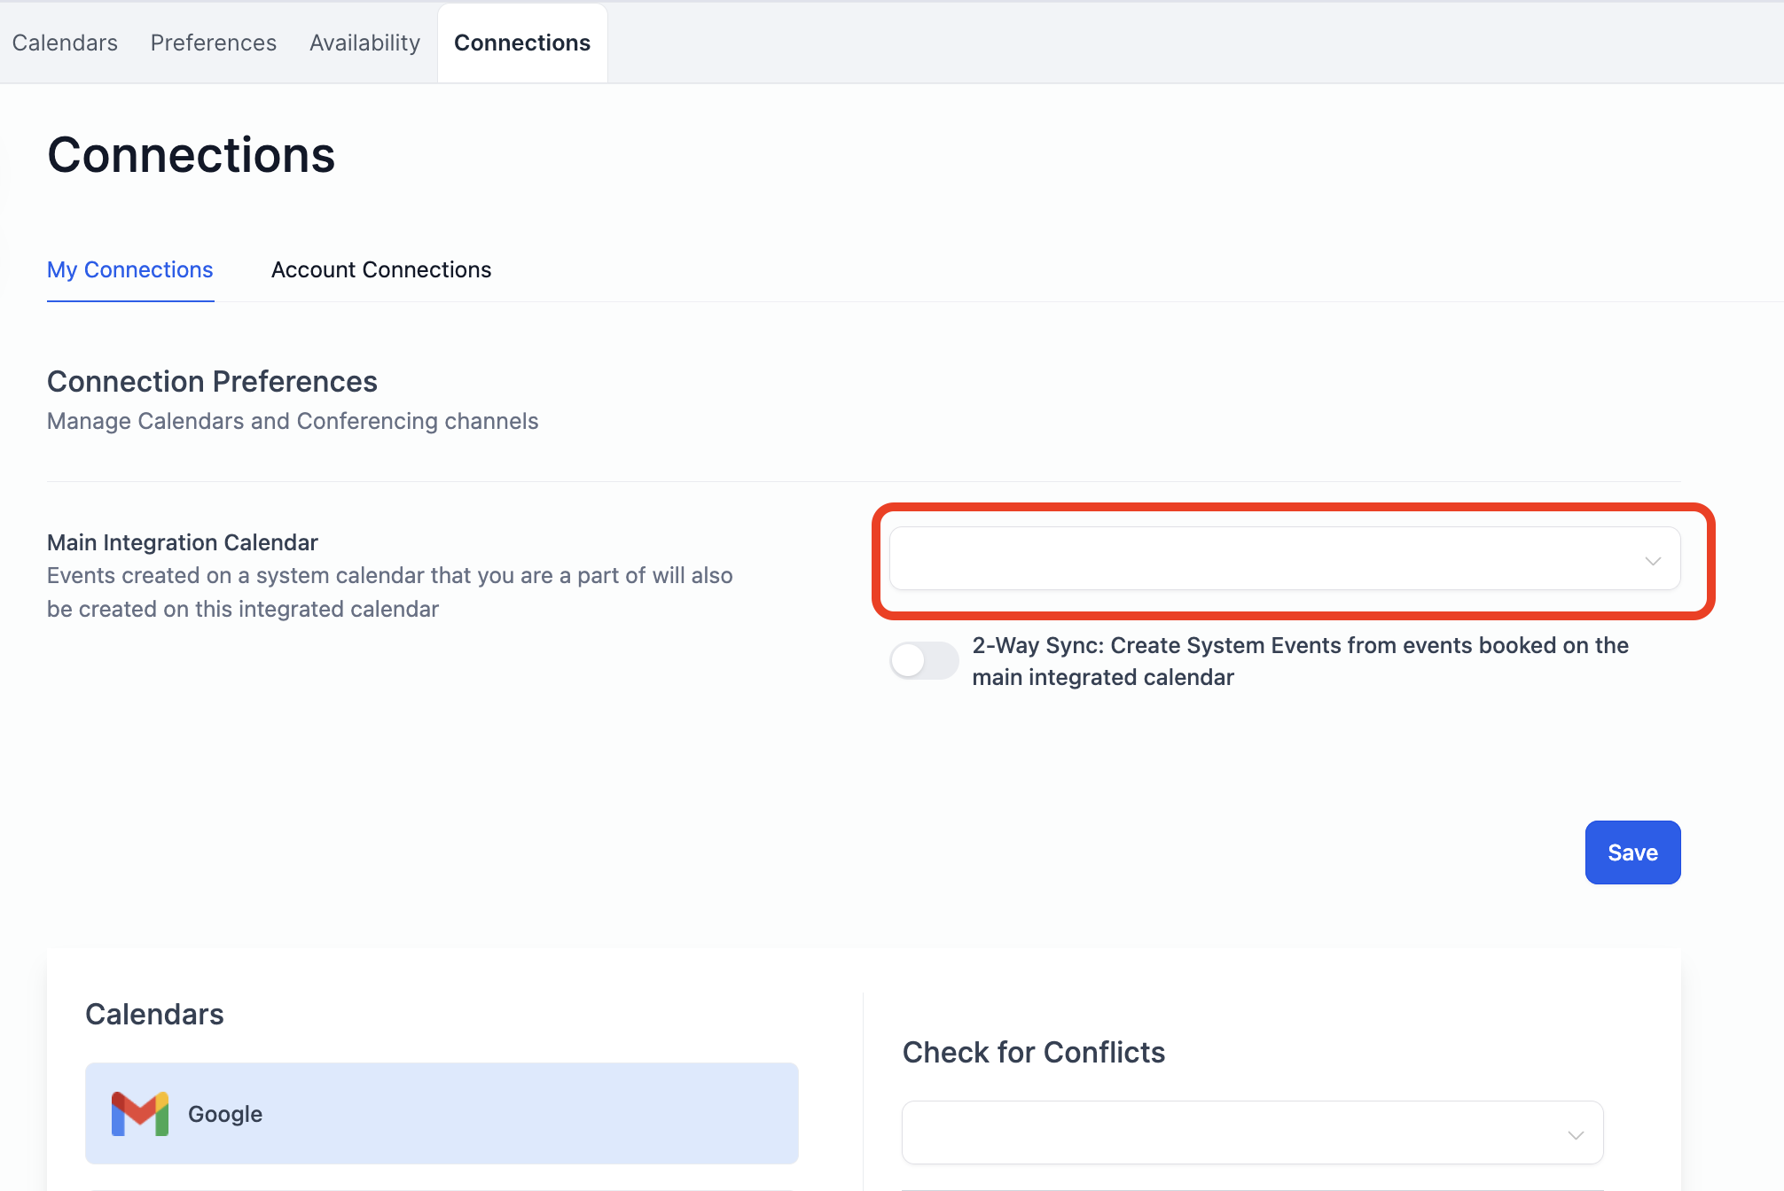Click the 2-Way Sync description label
The width and height of the screenshot is (1784, 1191).
coord(1299,661)
